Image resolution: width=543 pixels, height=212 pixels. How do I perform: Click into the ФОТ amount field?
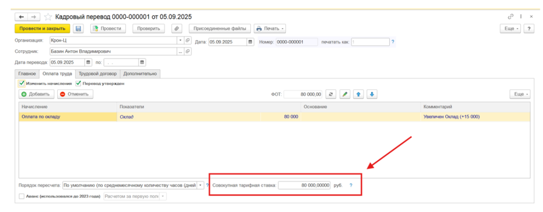point(303,94)
